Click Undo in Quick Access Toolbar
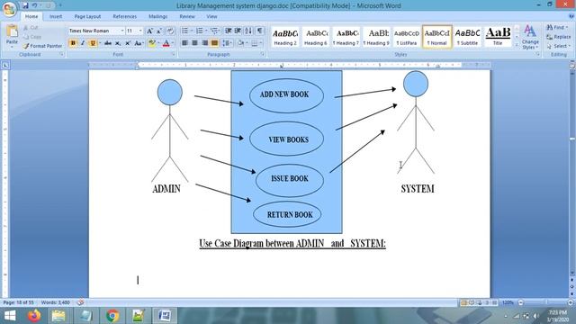576x324 pixels. tap(34, 5)
